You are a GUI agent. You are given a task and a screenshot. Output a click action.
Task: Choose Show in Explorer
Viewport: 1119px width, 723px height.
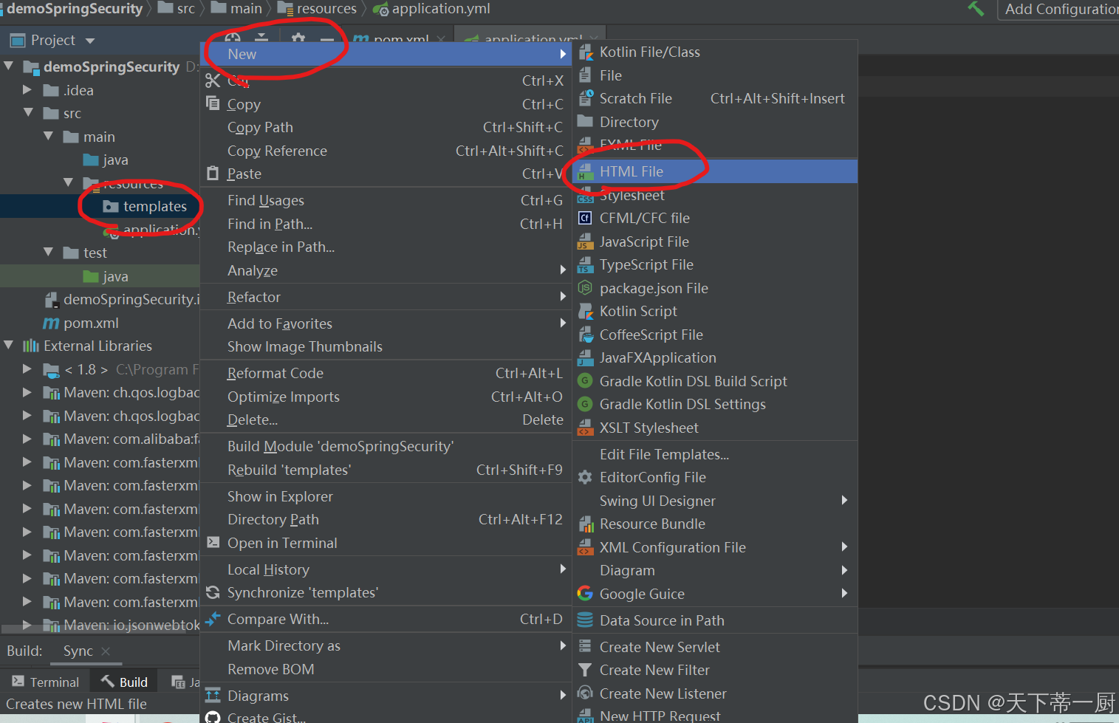point(386,496)
